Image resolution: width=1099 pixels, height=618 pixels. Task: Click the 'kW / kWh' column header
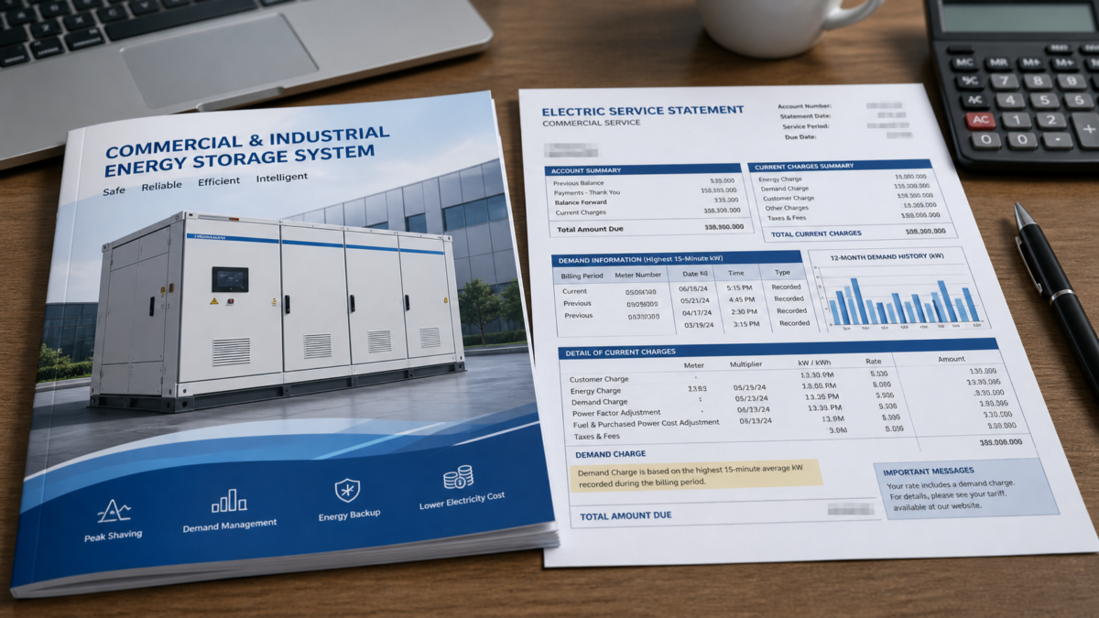pyautogui.click(x=816, y=363)
